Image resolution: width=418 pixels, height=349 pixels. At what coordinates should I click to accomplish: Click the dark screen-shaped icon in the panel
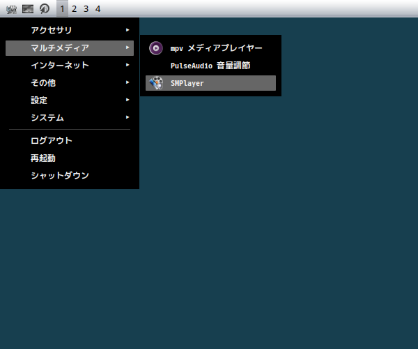[28, 9]
